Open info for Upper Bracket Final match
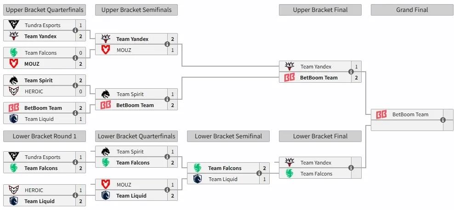The image size is (454, 210). pos(351,72)
